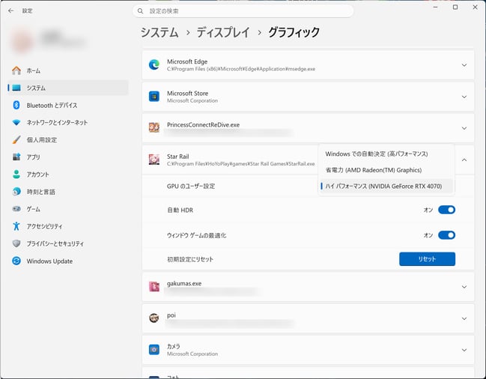The width and height of the screenshot is (486, 379).
Task: Open プライバシーとセキュリティ in sidebar
Action: [68, 243]
